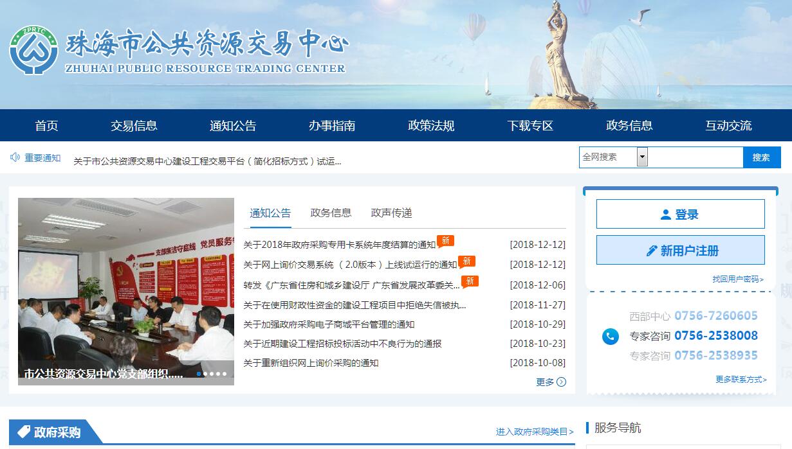
Task: Open the meeting photo carousel image
Action: [126, 283]
